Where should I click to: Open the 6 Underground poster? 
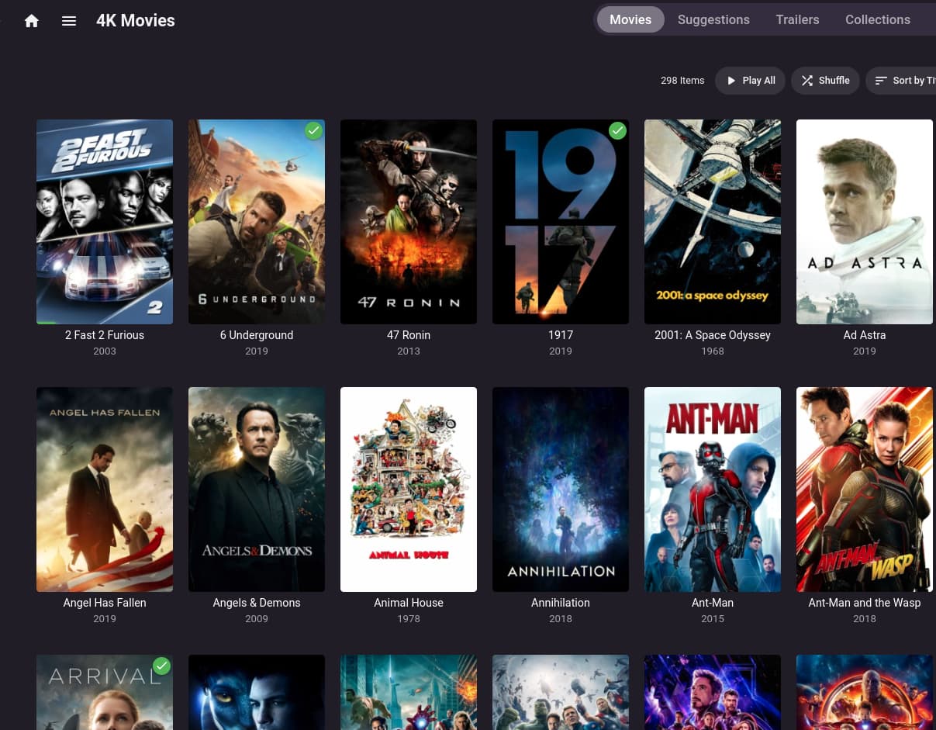tap(257, 222)
